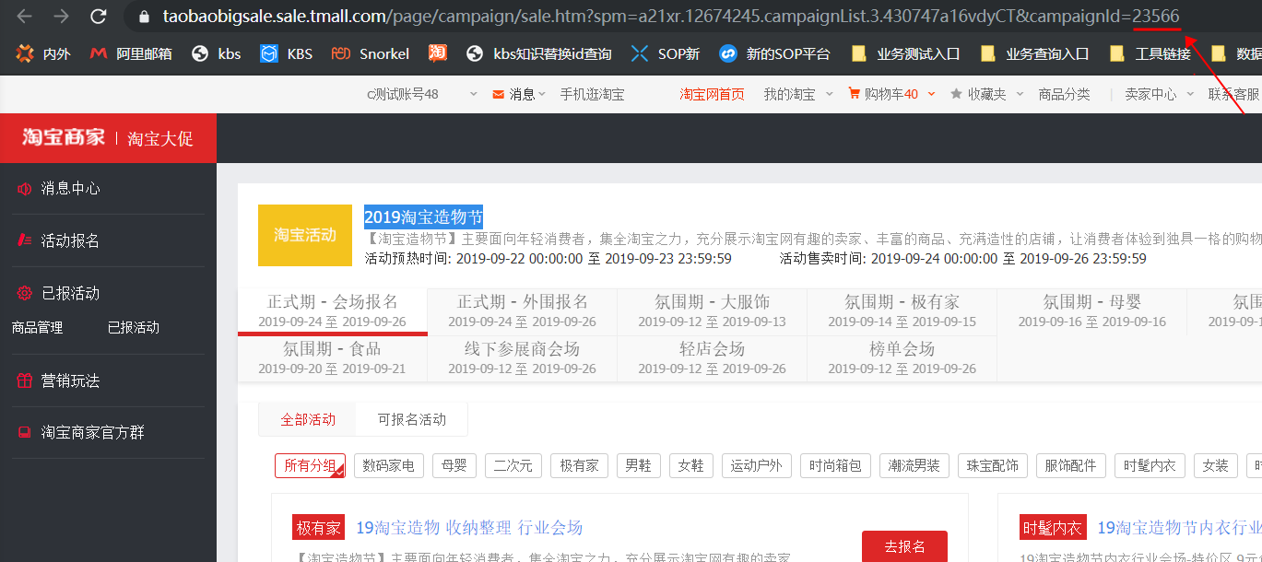Open the 商品分类 link
Image resolution: width=1262 pixels, height=562 pixels.
click(1064, 94)
